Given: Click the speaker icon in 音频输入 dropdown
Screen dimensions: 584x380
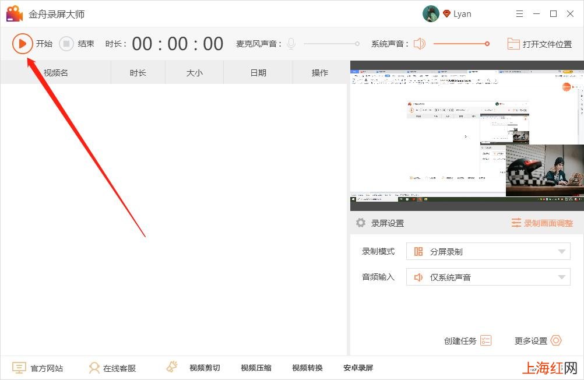Looking at the screenshot, I should coord(418,277).
